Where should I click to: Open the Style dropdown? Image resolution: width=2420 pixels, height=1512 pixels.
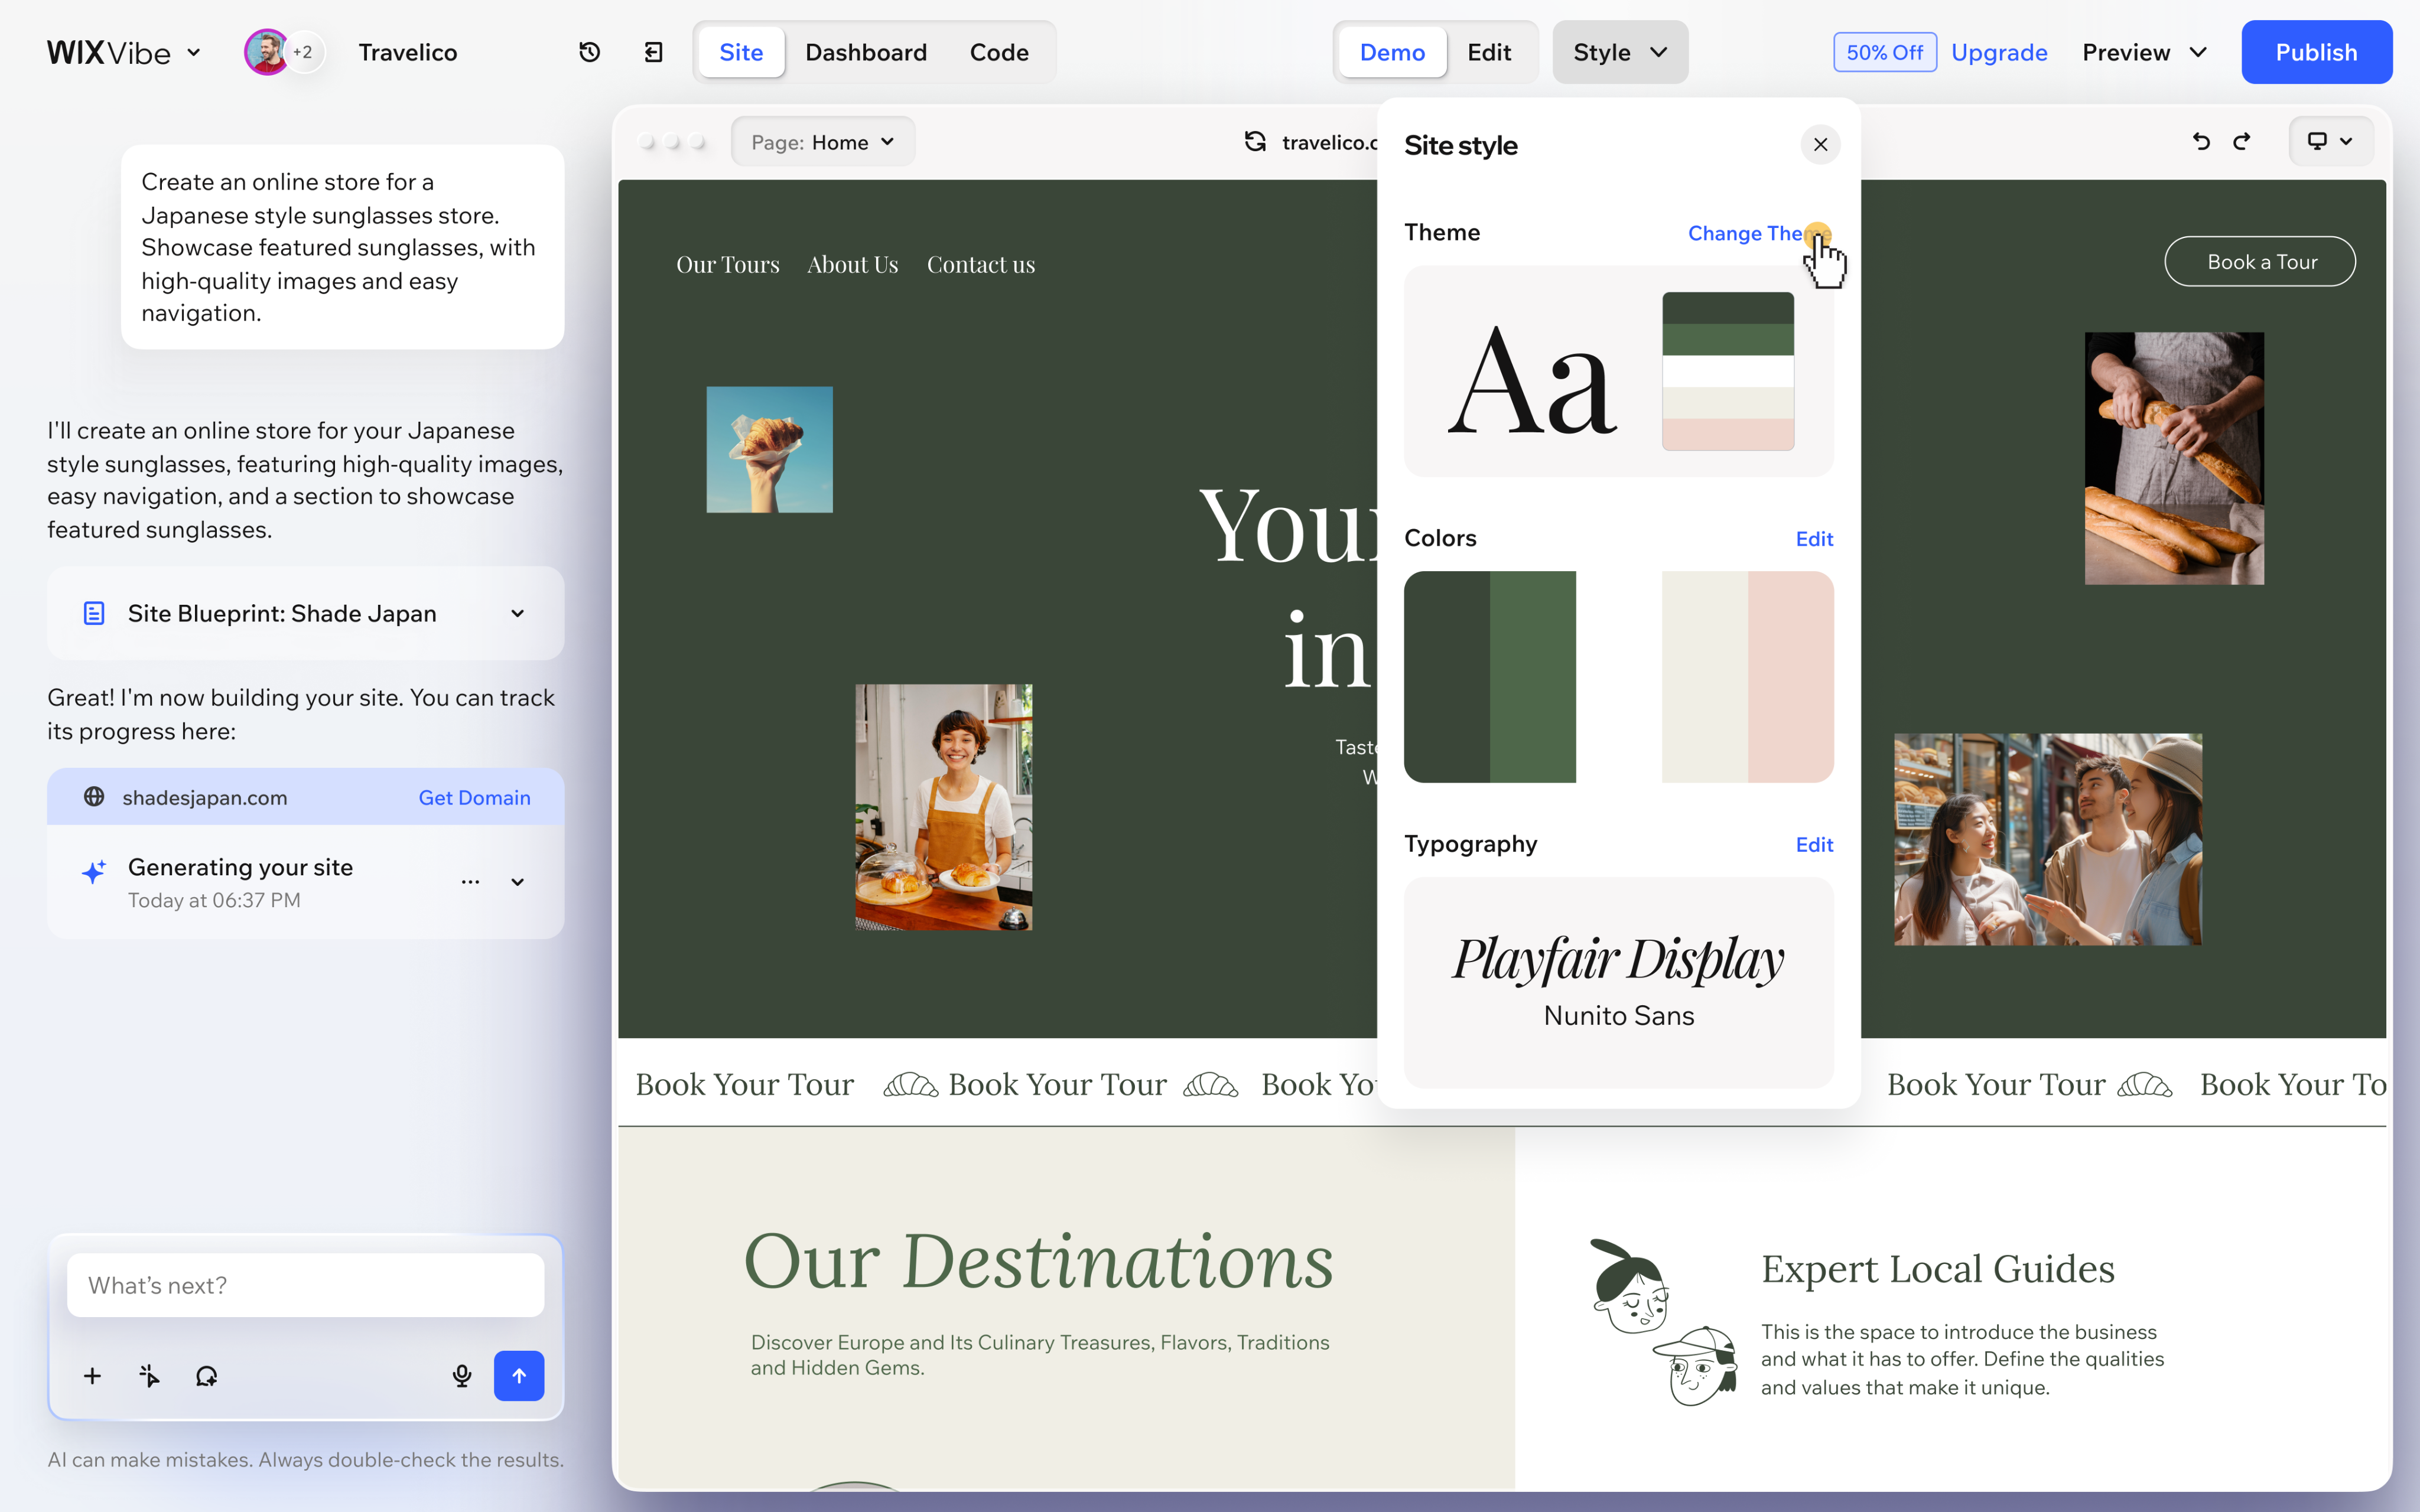(1620, 52)
